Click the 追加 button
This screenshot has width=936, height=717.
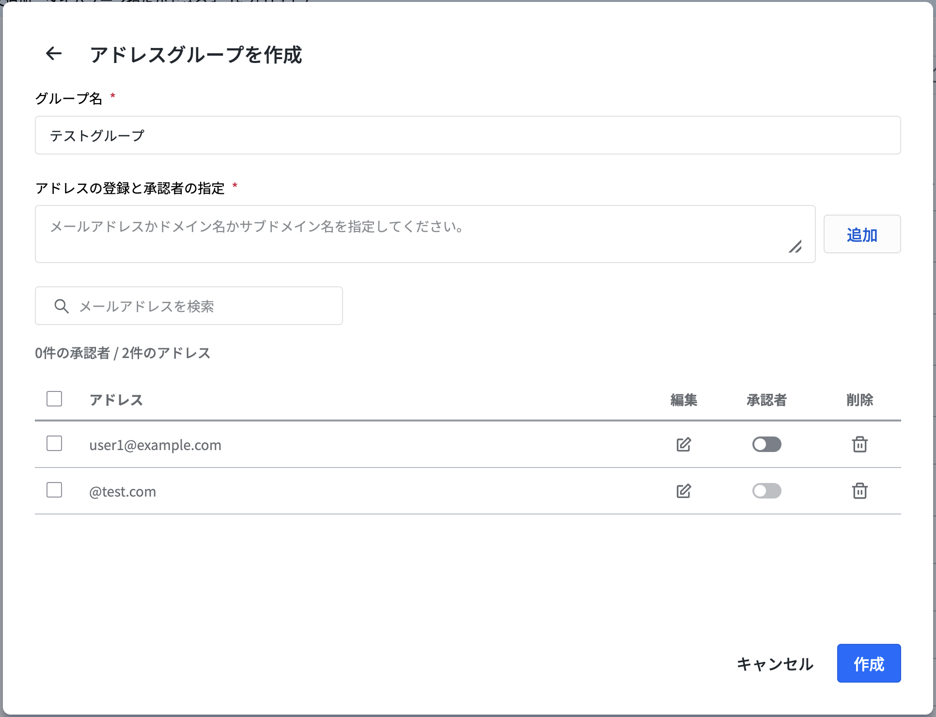pos(862,234)
